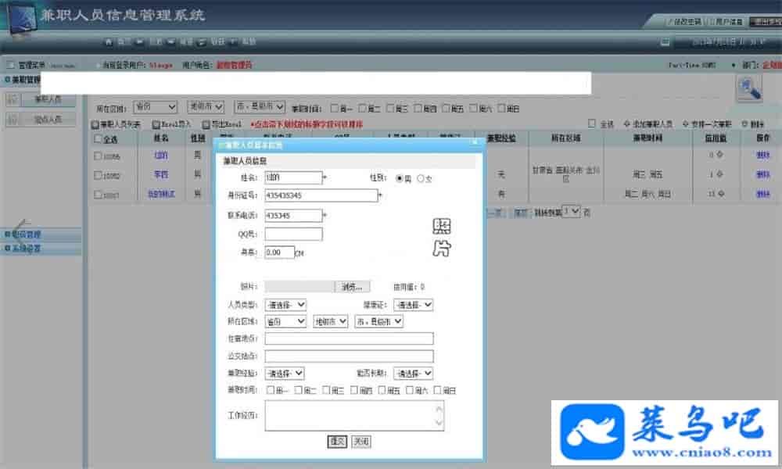Screen dimensions: 782x469
Task: Expand the 系统设置 sidebar menu
Action: [x=41, y=249]
